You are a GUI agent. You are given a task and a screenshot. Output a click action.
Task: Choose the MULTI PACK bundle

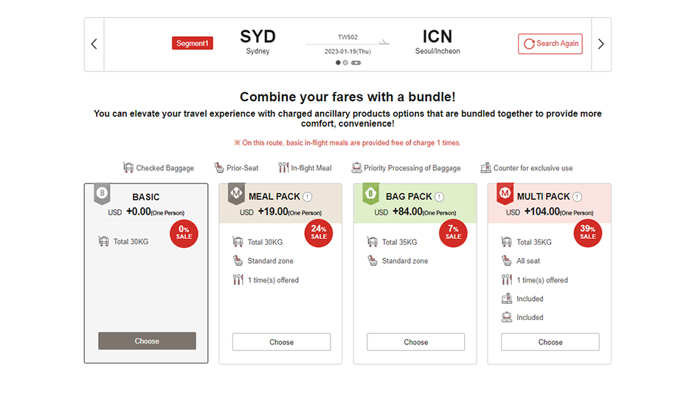click(x=550, y=342)
